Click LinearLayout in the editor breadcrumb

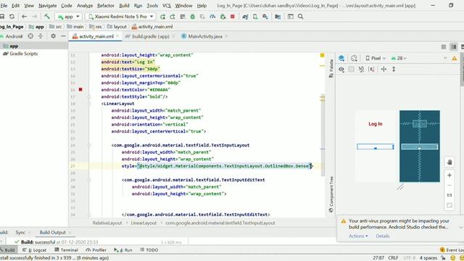point(144,223)
